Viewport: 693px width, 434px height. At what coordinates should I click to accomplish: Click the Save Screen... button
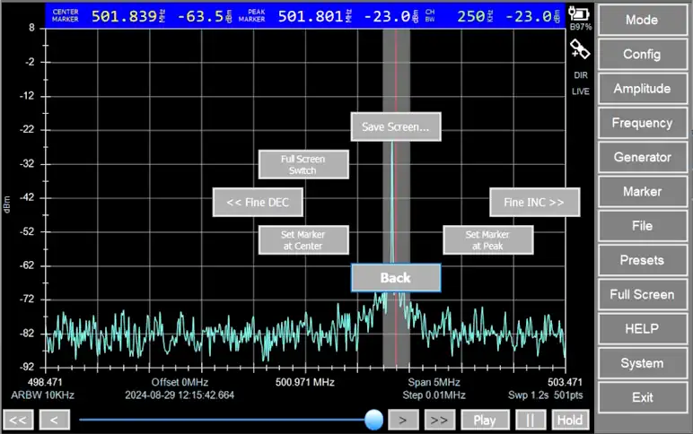click(395, 127)
